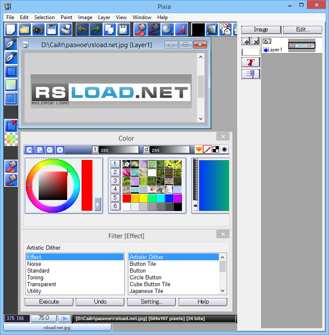
Task: Click the black current color box in toolbar
Action: tap(198, 29)
